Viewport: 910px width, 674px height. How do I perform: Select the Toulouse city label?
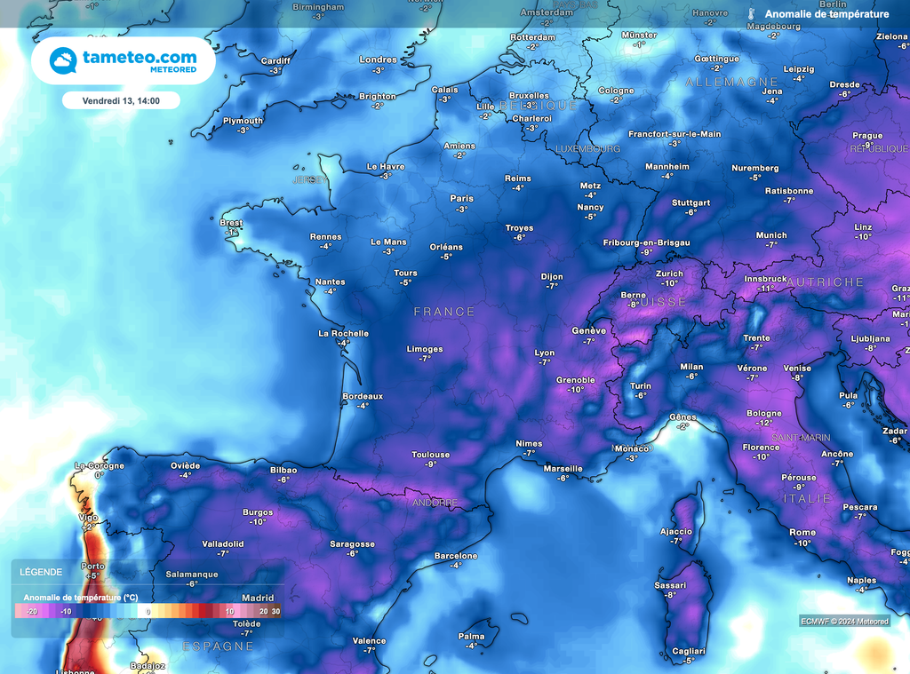tap(431, 455)
